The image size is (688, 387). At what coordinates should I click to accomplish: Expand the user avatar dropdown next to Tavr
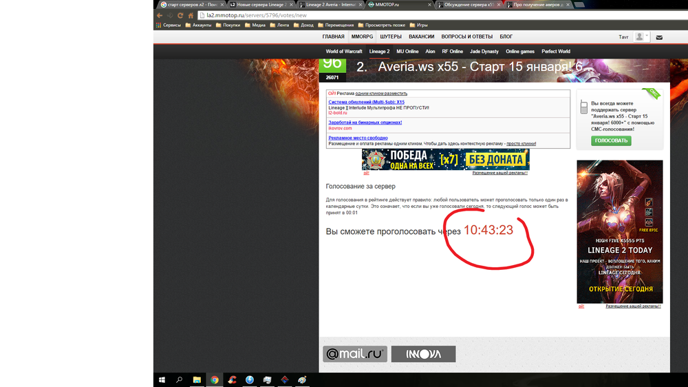click(642, 36)
